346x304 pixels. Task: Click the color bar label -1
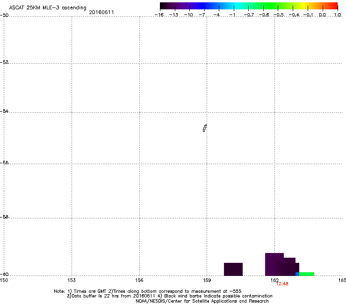(x=232, y=15)
